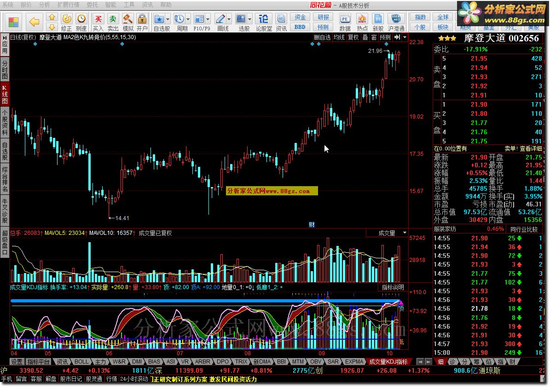The height and width of the screenshot is (387, 550).
Task: Click the 新股 IPO icon
Action: click(378, 23)
